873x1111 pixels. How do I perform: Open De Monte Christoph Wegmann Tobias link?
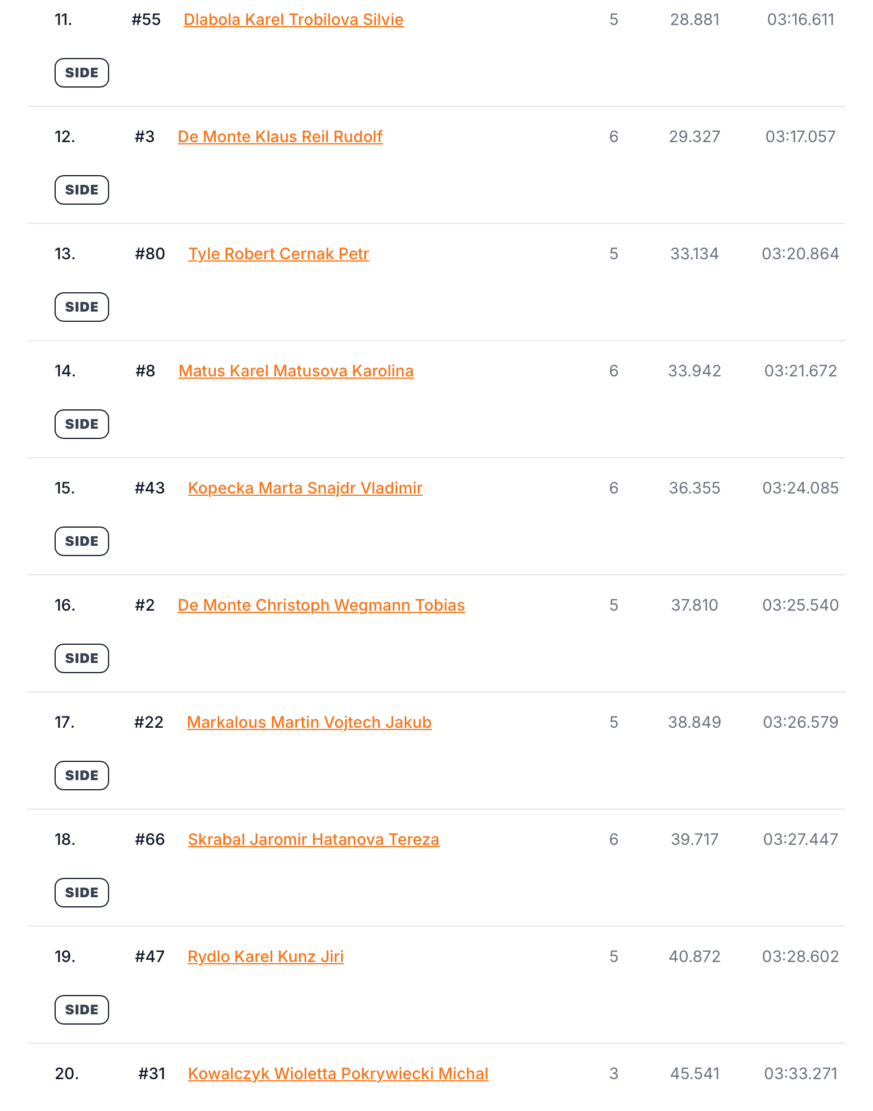pos(321,606)
